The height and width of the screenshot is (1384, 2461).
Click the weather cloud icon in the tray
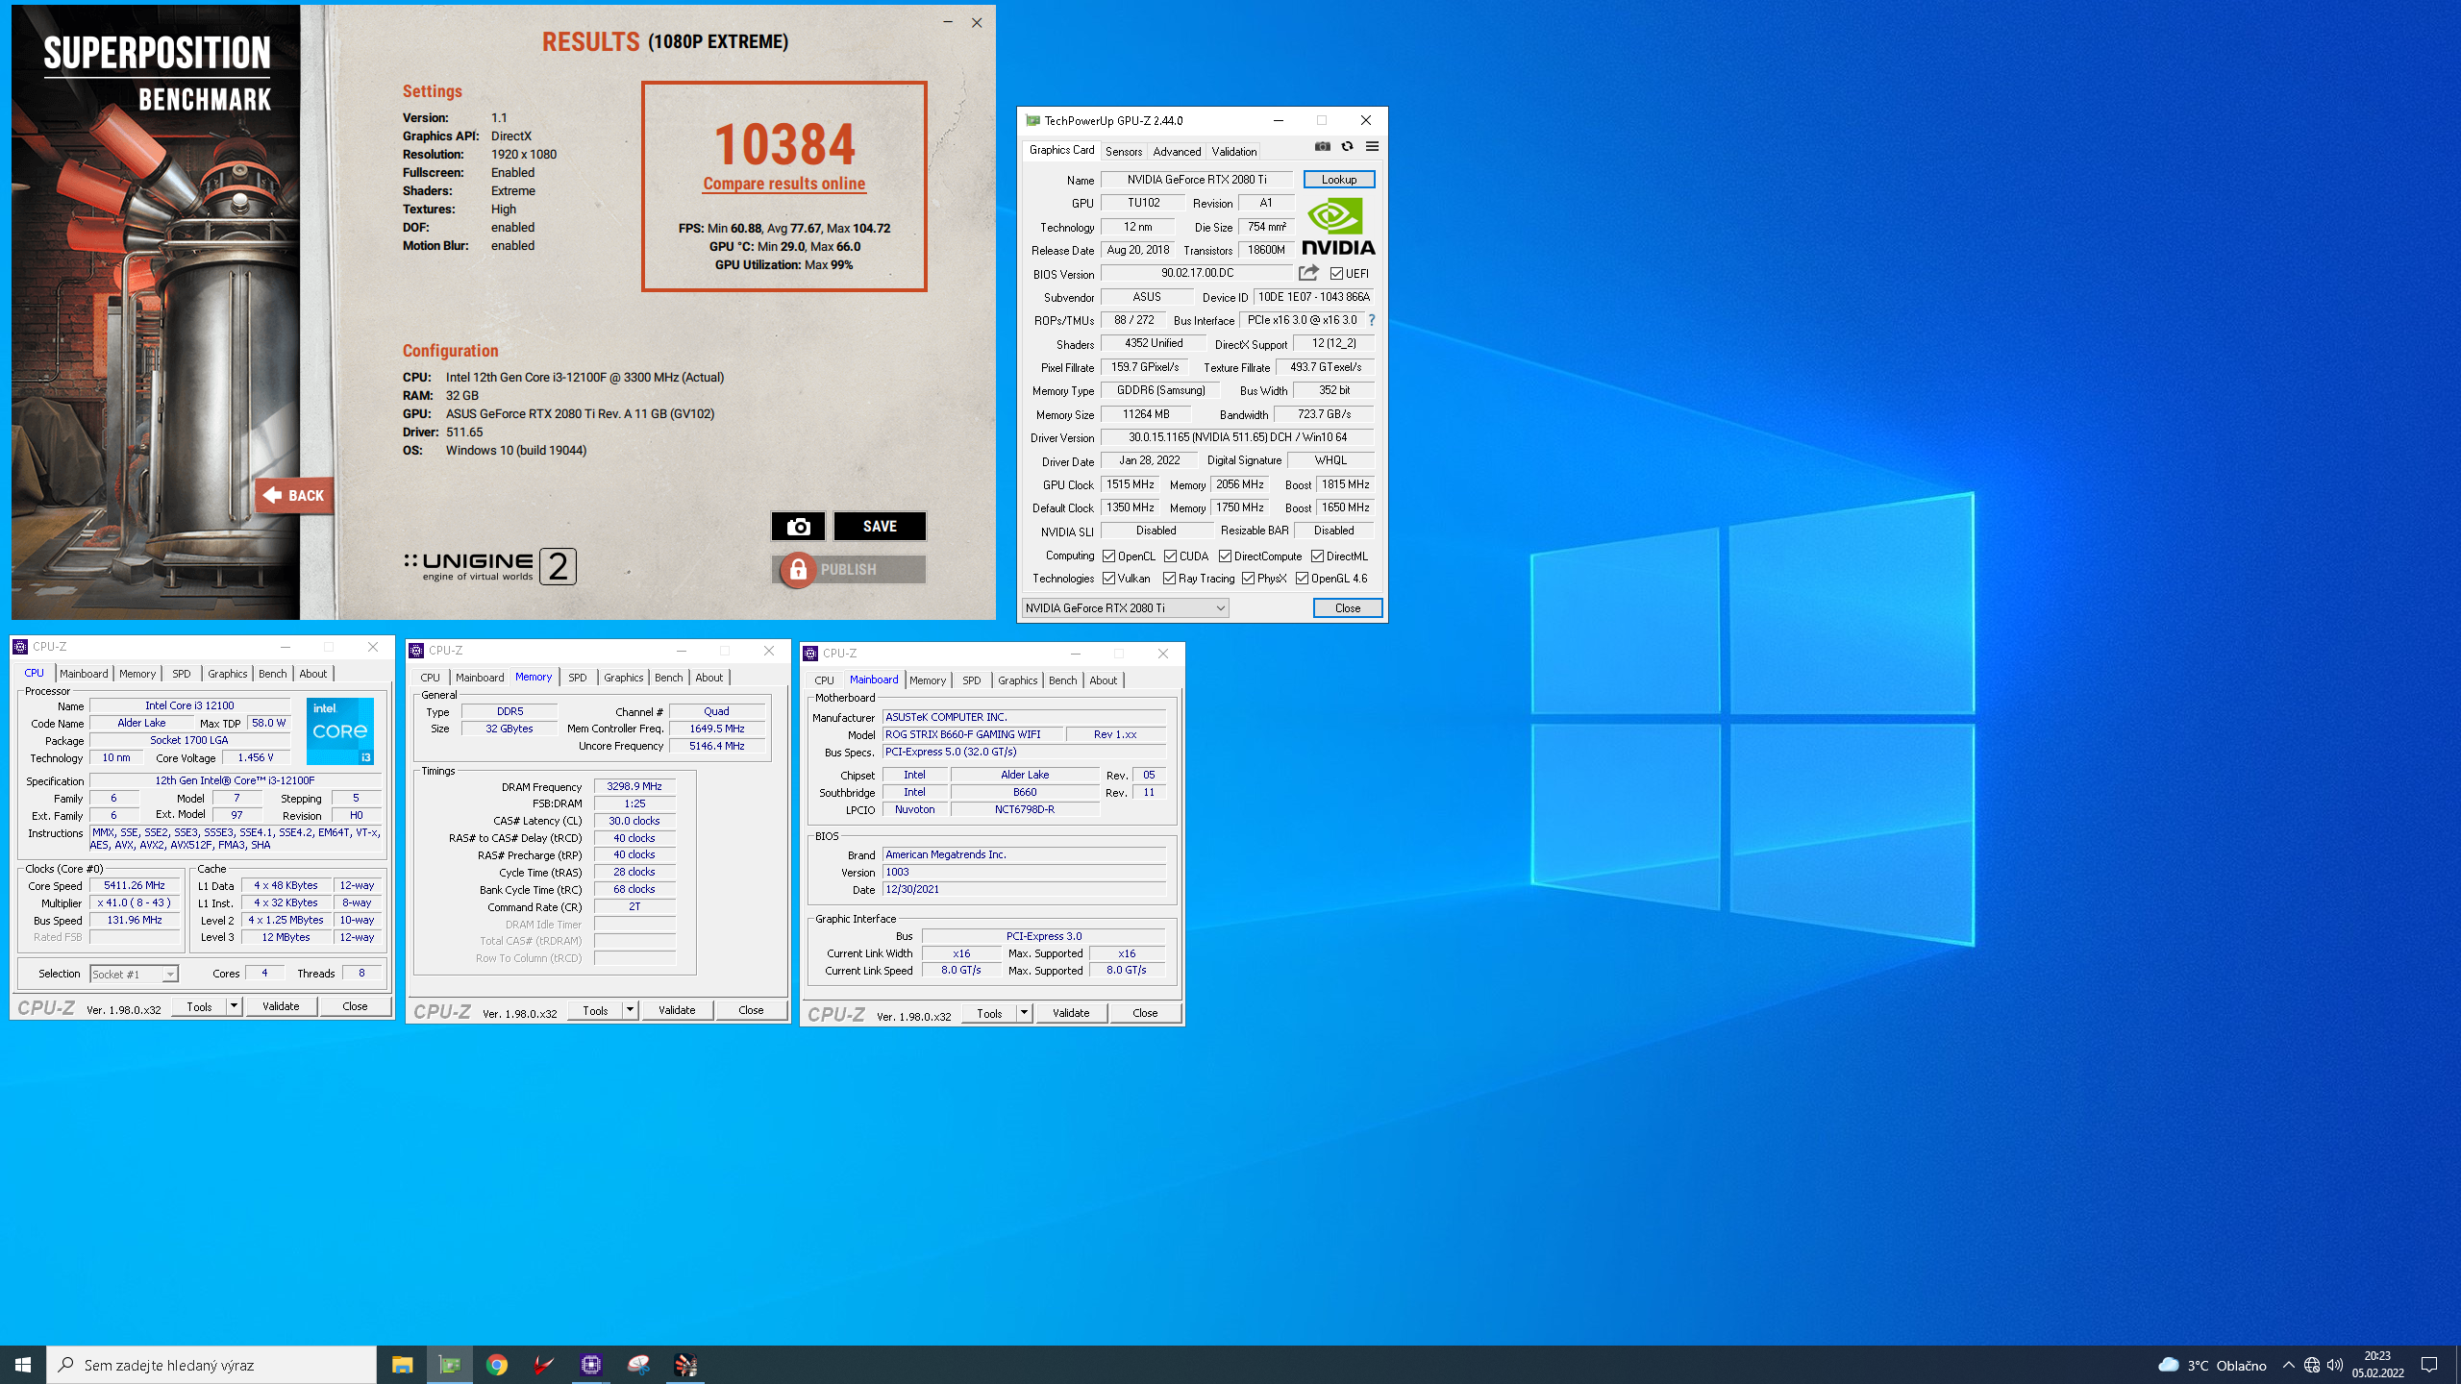point(2169,1365)
